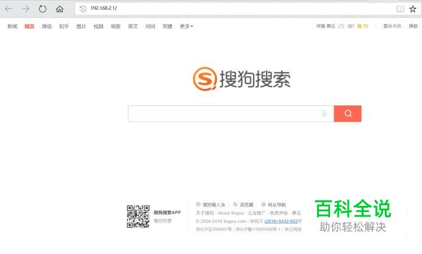The height and width of the screenshot is (254, 422).
Task: Click the browser forward arrow
Action: [x=26, y=9]
